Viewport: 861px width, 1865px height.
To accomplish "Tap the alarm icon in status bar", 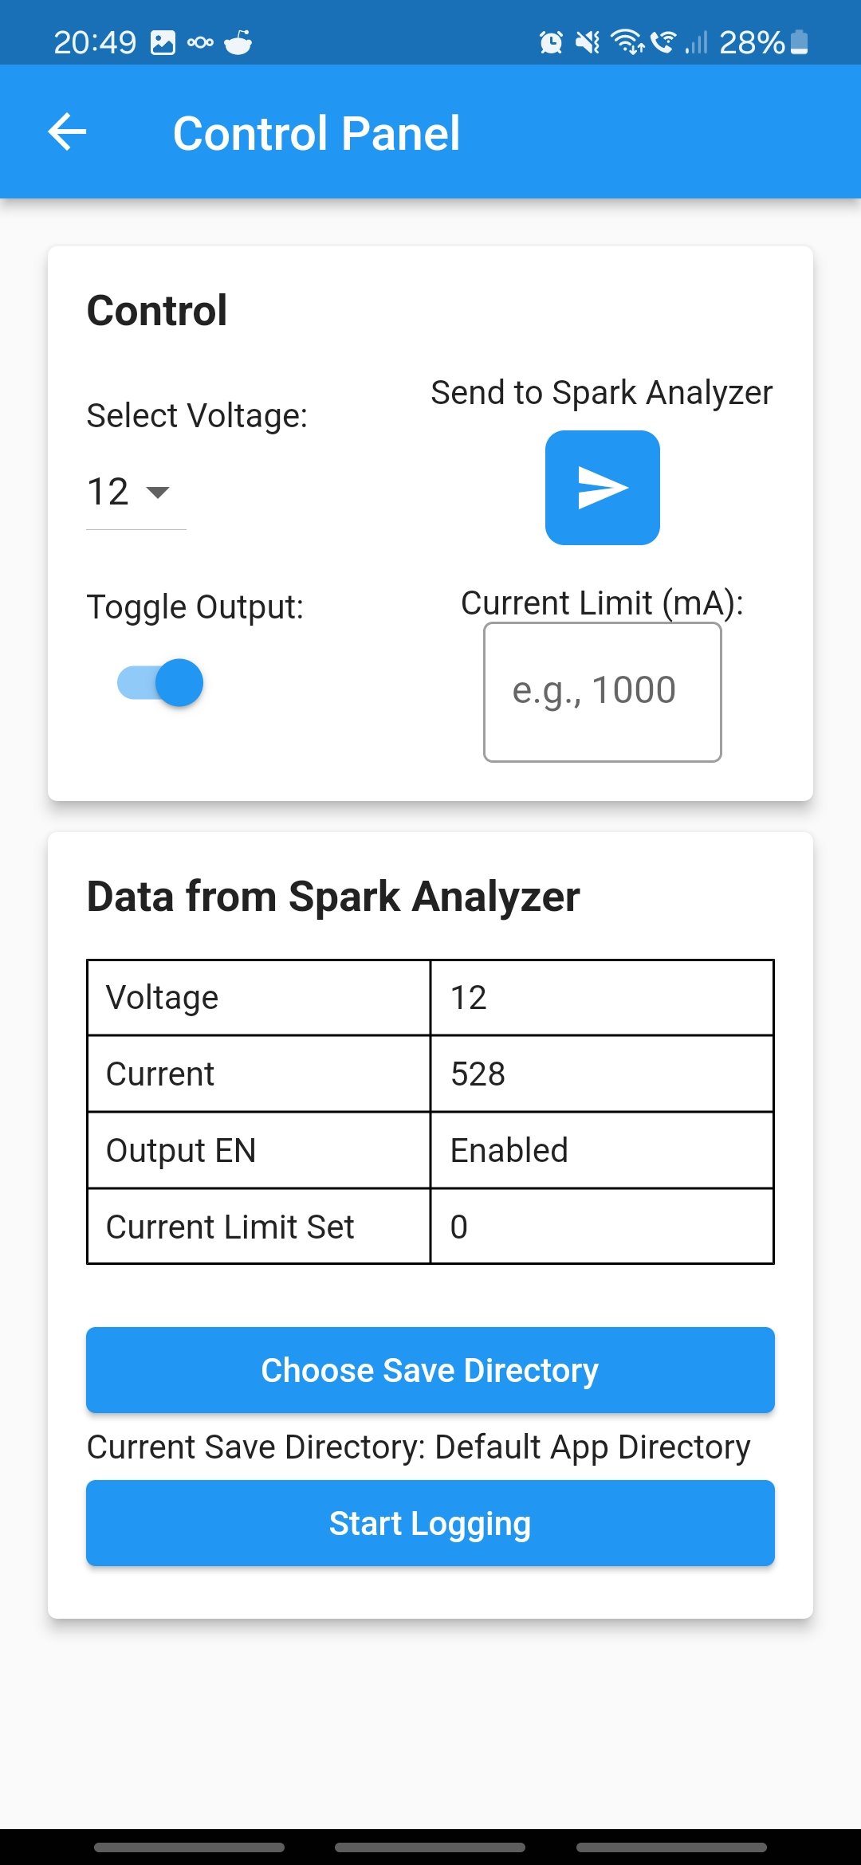I will (x=551, y=42).
